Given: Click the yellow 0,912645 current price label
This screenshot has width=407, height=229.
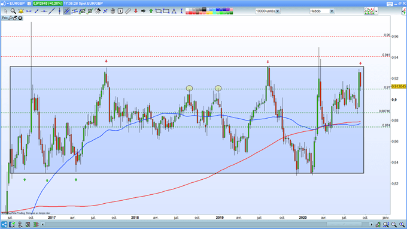Looking at the screenshot, I should pos(399,86).
